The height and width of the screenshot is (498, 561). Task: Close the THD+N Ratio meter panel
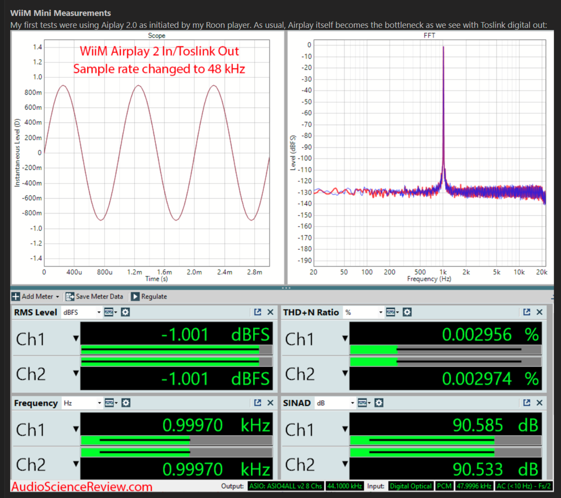click(x=539, y=312)
